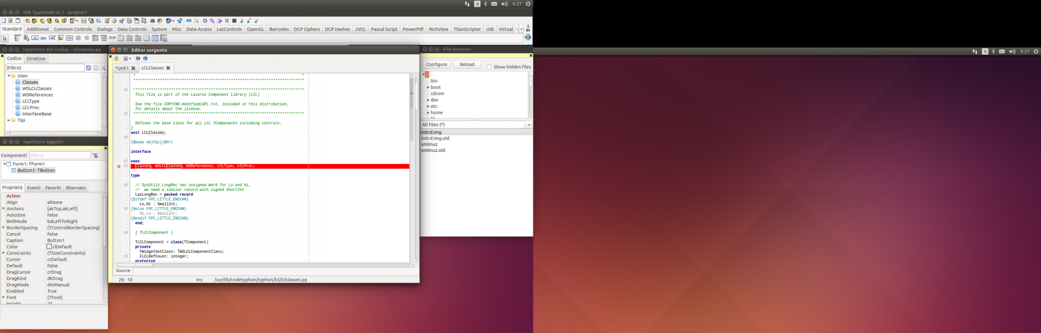The image size is (1041, 333).
Task: Click the Source tab at editor bottom
Action: tap(123, 271)
